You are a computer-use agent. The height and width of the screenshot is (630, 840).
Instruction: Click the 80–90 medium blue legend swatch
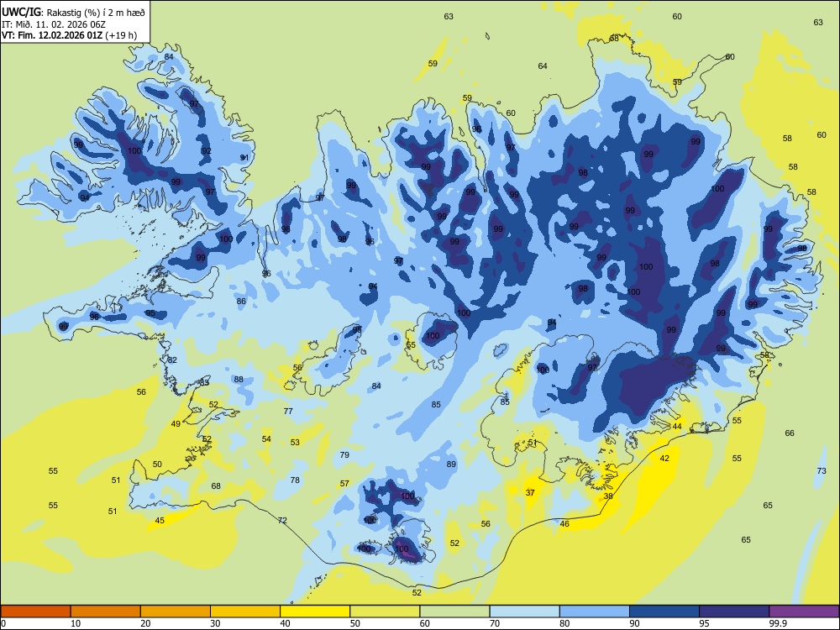595,612
